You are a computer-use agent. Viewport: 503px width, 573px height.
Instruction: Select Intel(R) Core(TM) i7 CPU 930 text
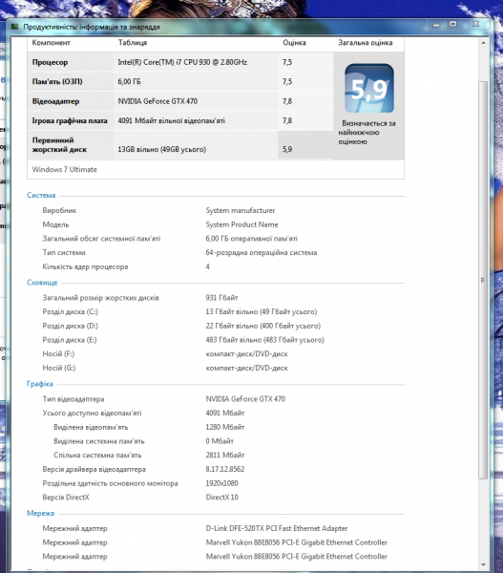pyautogui.click(x=182, y=62)
